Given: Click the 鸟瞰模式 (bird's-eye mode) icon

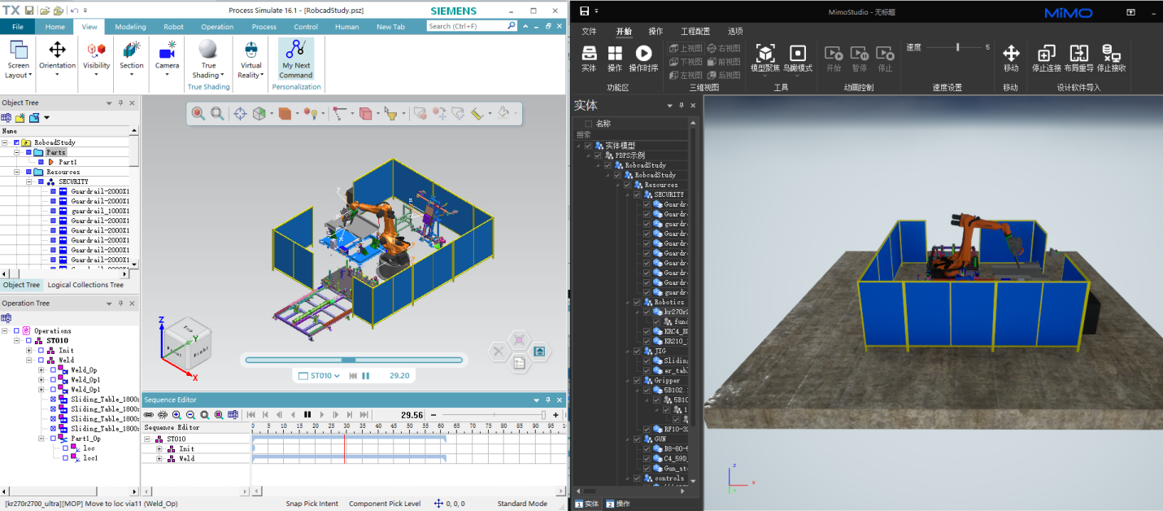Looking at the screenshot, I should point(797,54).
